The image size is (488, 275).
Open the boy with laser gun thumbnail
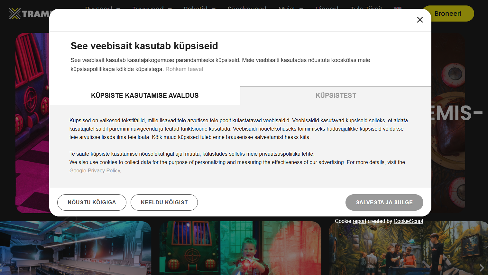tap(240, 248)
